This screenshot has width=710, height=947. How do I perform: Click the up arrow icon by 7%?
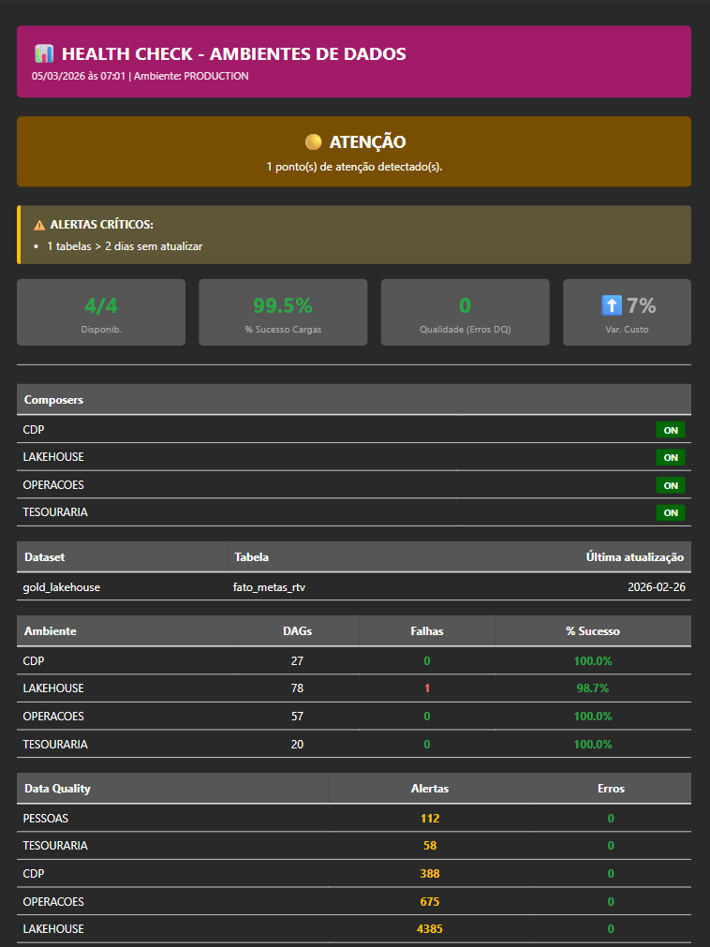click(x=611, y=305)
